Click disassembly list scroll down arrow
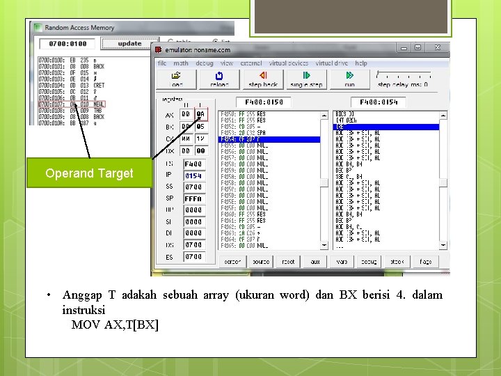The width and height of the screenshot is (501, 376). click(443, 245)
